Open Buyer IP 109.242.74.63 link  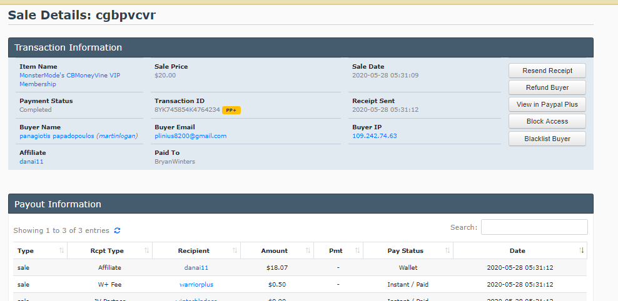pos(375,136)
